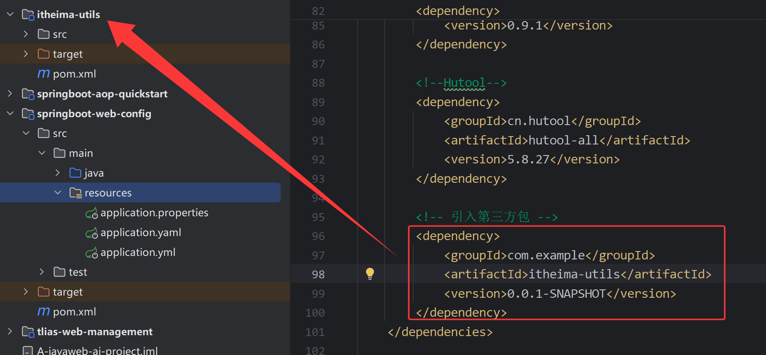
Task: Open application.yaml file
Action: pyautogui.click(x=141, y=232)
